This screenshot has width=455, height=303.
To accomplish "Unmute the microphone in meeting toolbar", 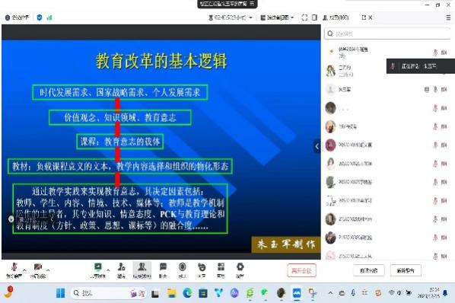I will point(14,270).
